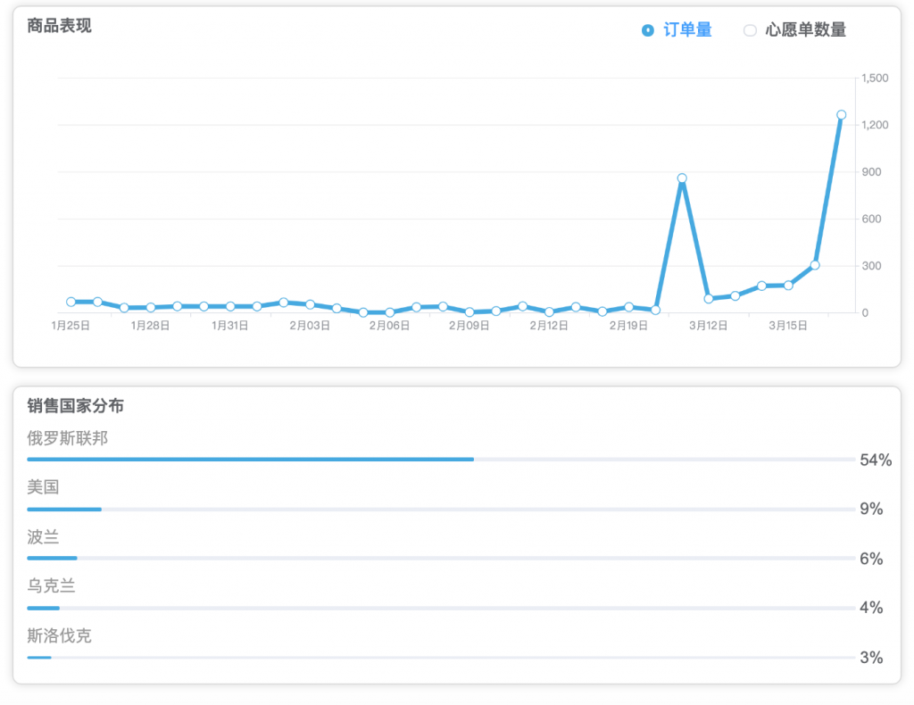The image size is (914, 705).
Task: Select the 心愿单数量 radio option
Action: coord(795,29)
